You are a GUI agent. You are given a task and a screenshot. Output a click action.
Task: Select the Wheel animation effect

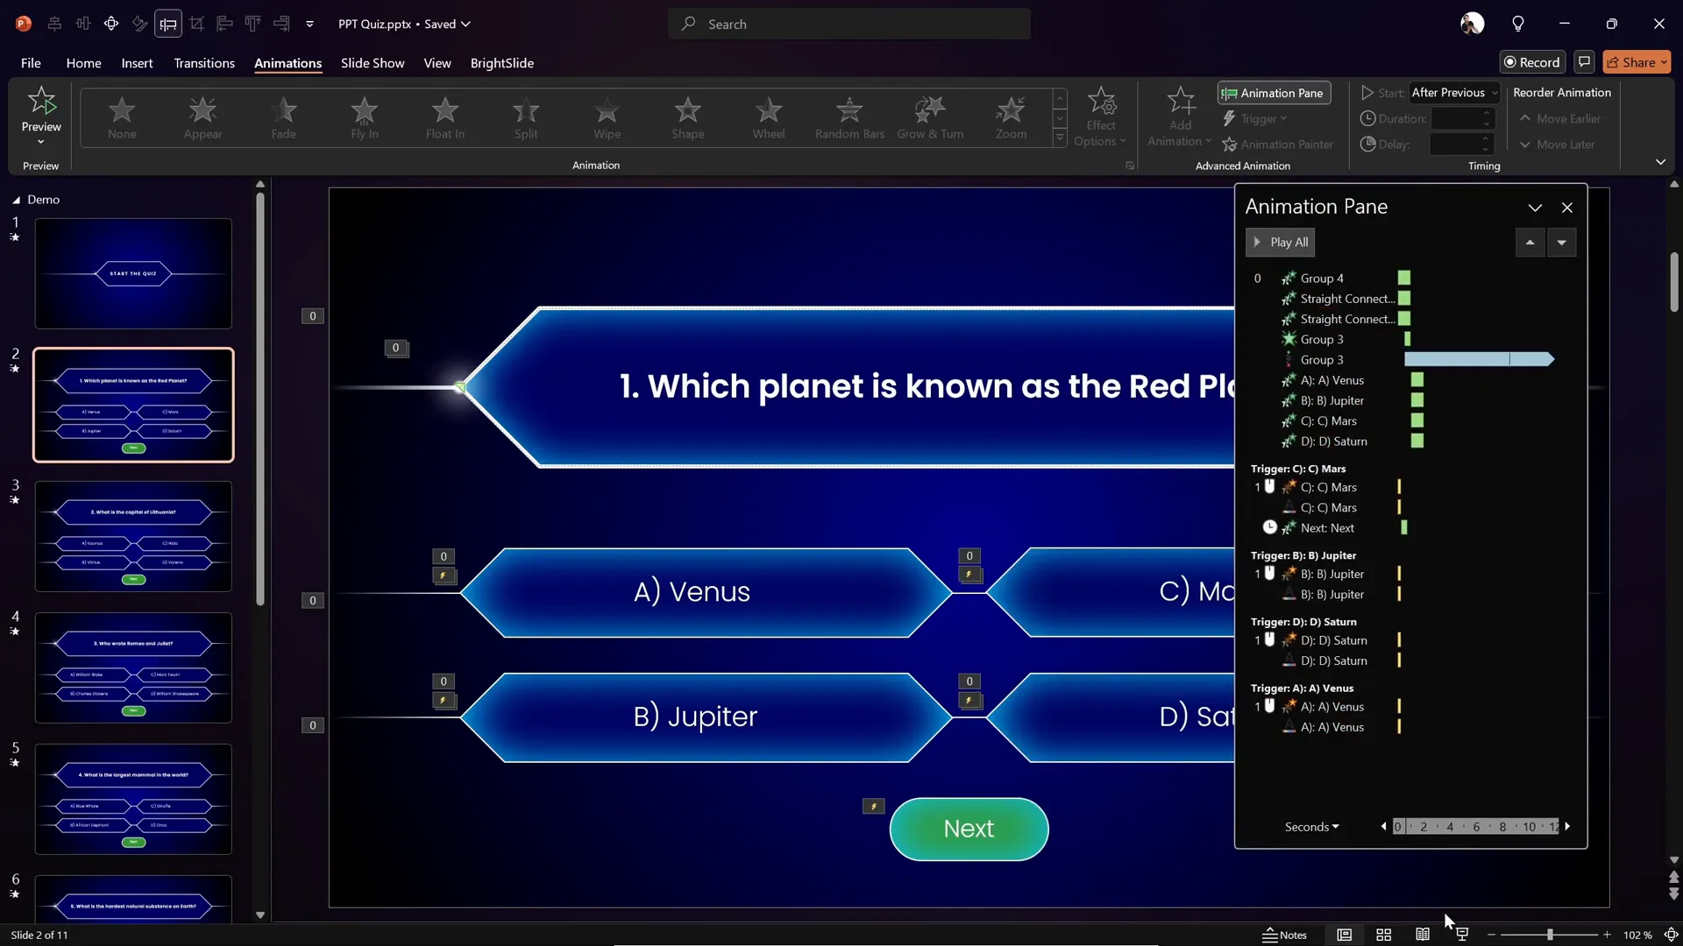[x=769, y=117]
